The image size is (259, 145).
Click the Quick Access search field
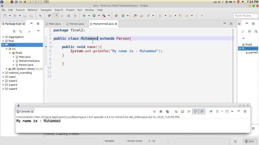pyautogui.click(x=246, y=16)
